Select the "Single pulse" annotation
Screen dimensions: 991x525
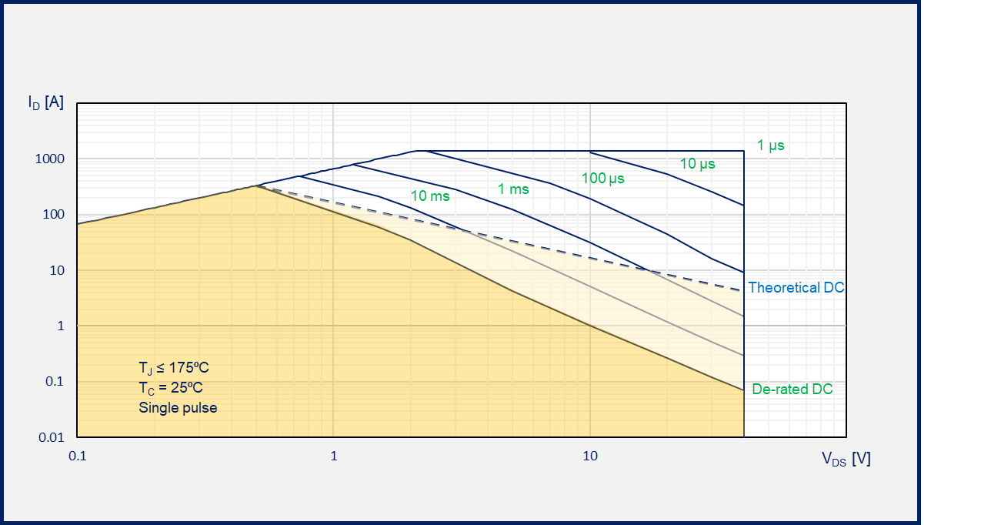[178, 408]
